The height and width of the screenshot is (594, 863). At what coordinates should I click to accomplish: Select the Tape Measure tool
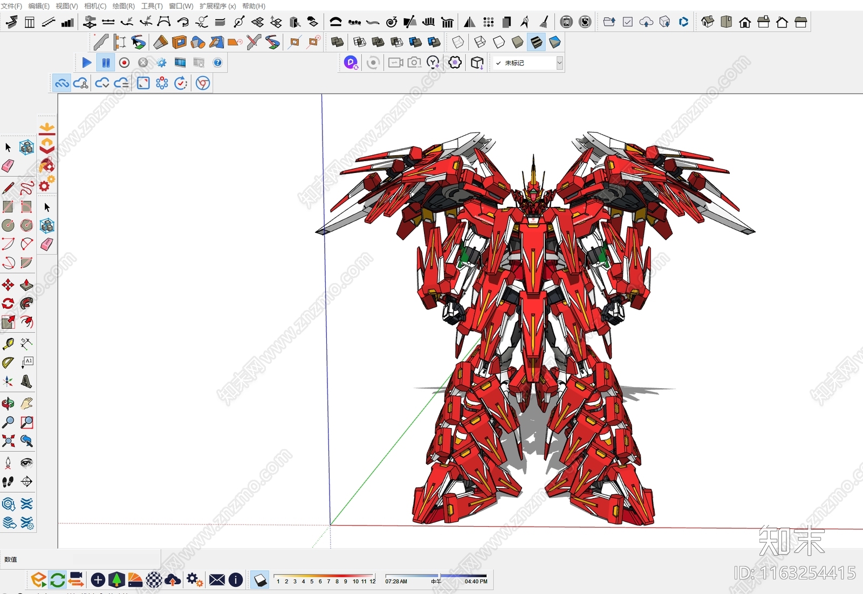point(8,344)
